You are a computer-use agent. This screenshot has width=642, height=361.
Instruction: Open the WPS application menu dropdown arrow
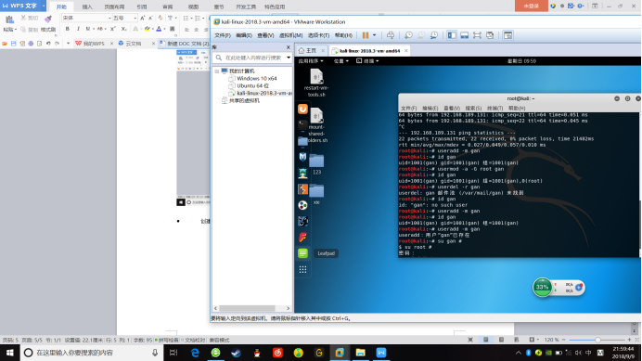tap(44, 6)
